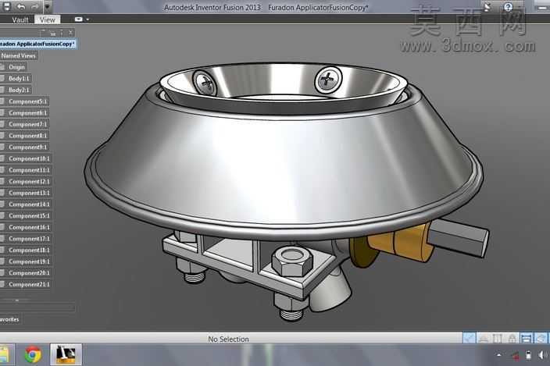This screenshot has width=550, height=366.
Task: Select the Named Views node
Action: pyautogui.click(x=18, y=55)
